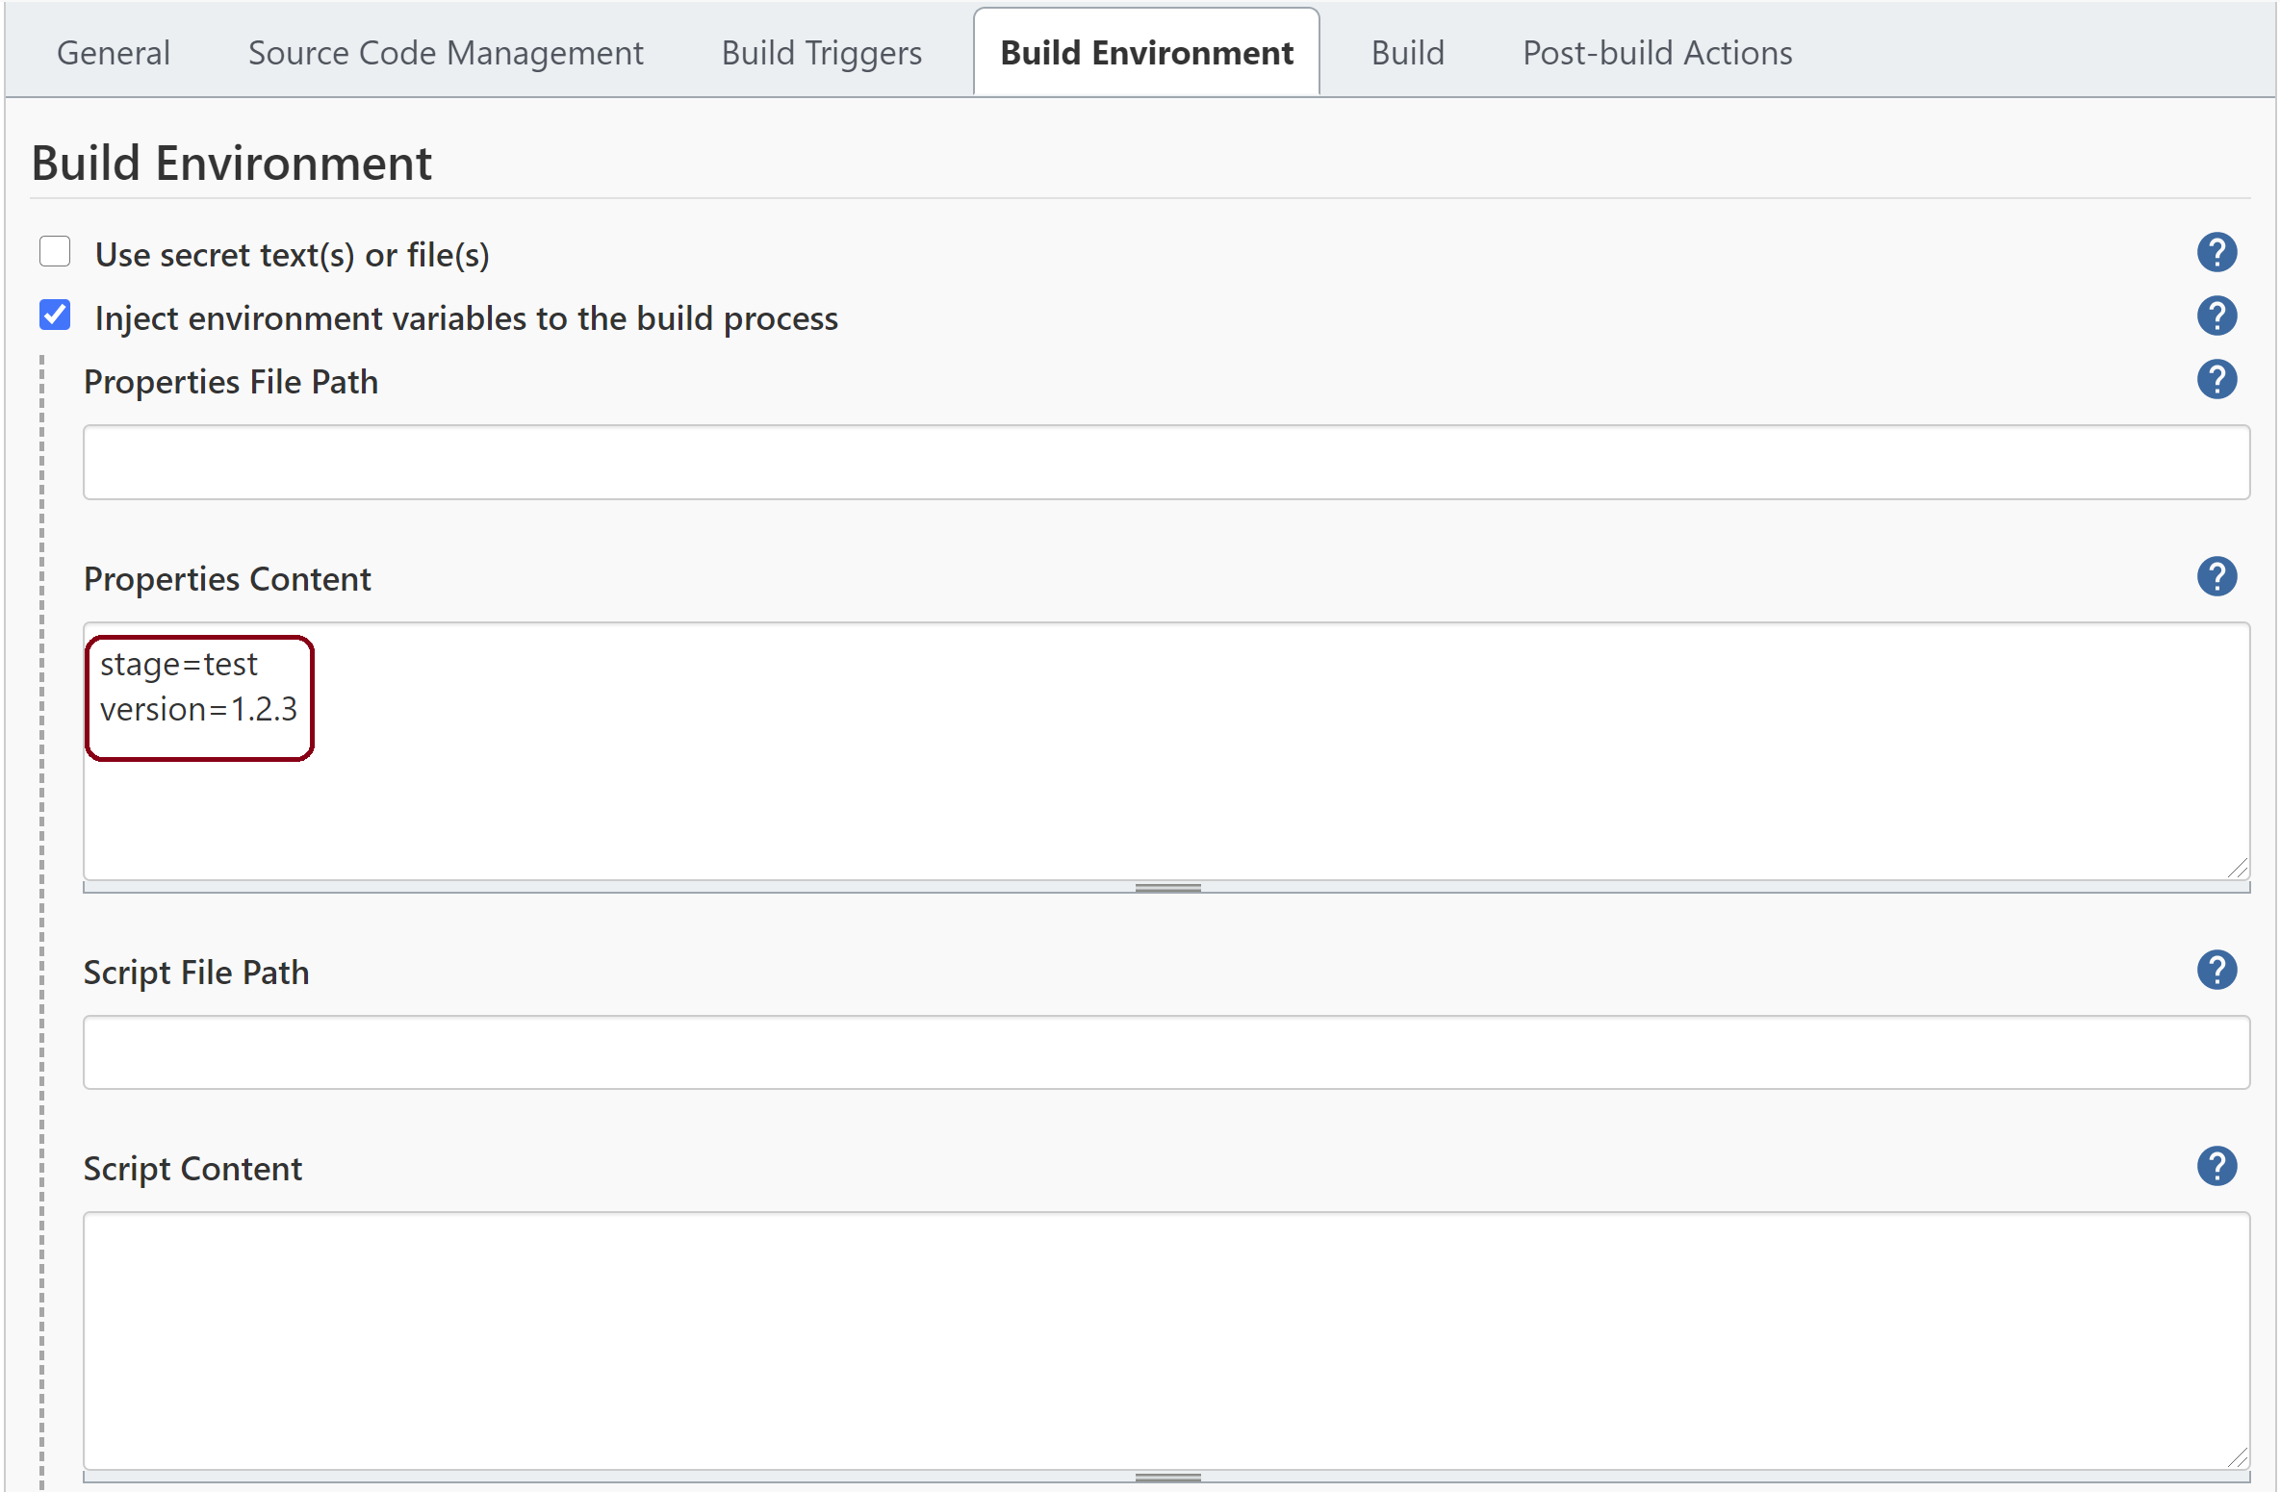Select the Build Environment tab

tap(1146, 53)
